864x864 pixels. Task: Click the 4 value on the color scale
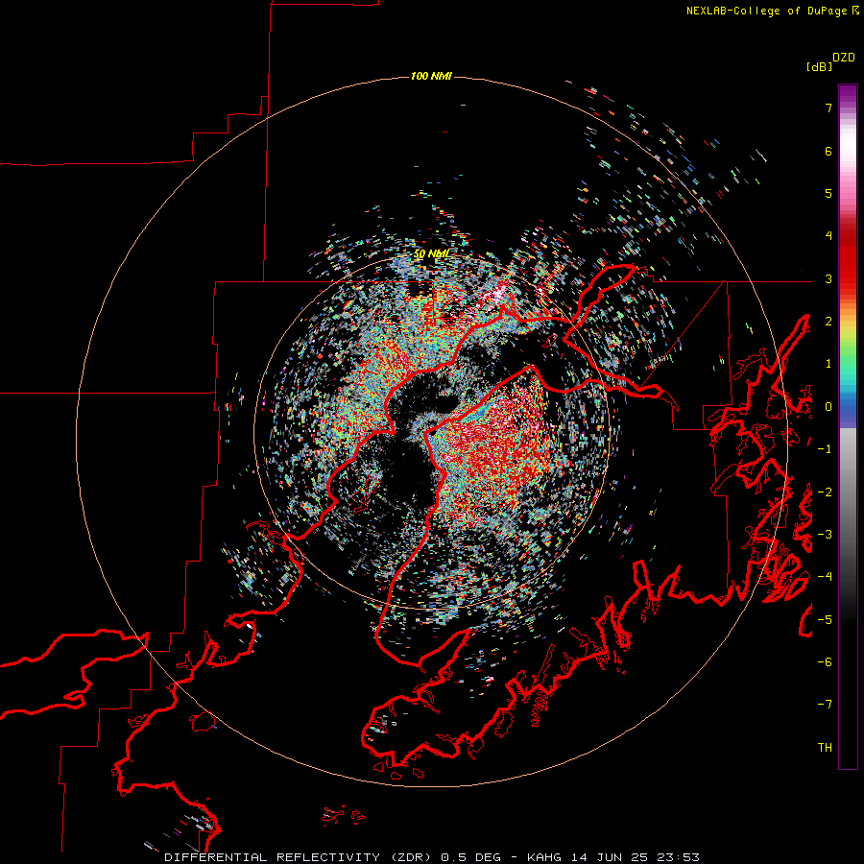(828, 236)
